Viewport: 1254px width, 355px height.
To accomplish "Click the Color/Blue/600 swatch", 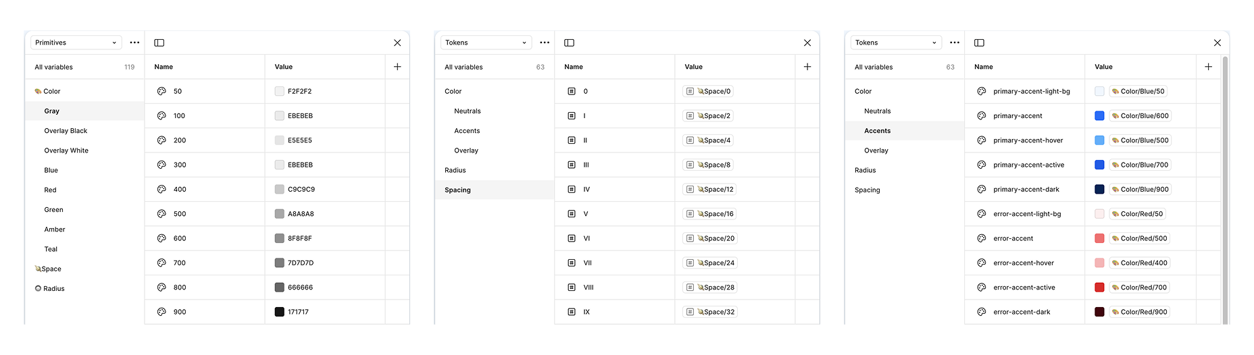I will [x=1099, y=115].
